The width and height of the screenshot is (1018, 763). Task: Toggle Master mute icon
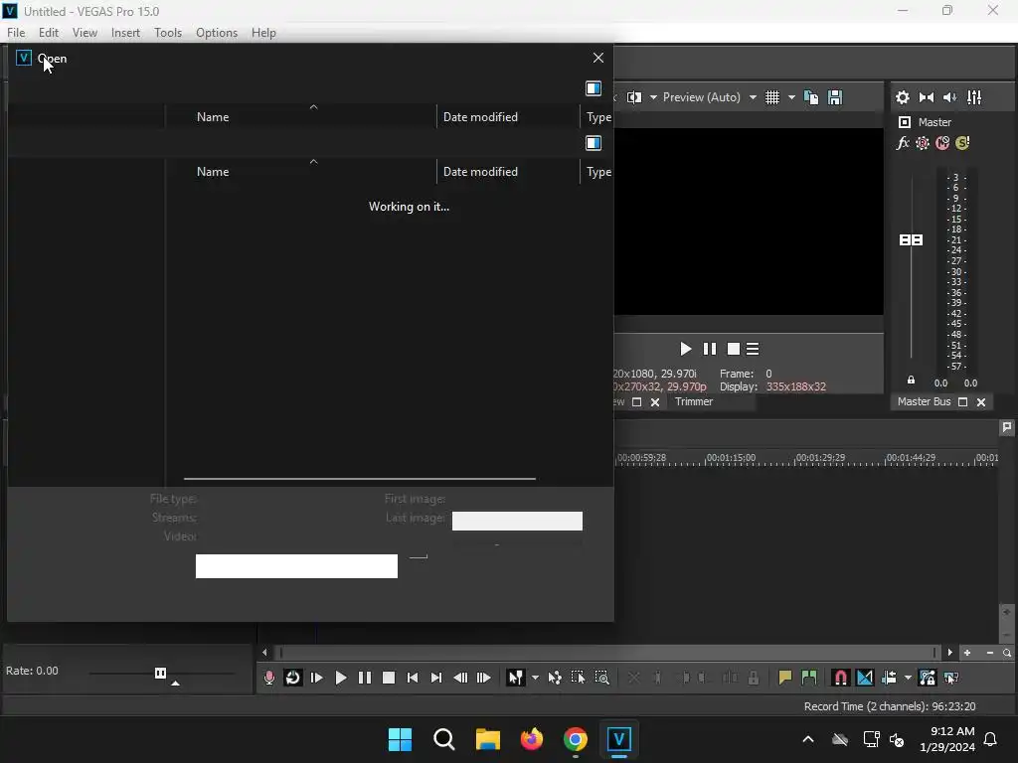pos(942,143)
